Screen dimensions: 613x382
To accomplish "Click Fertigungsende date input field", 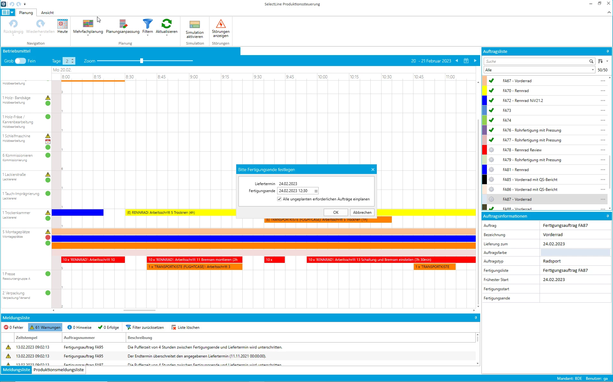I will pos(295,191).
